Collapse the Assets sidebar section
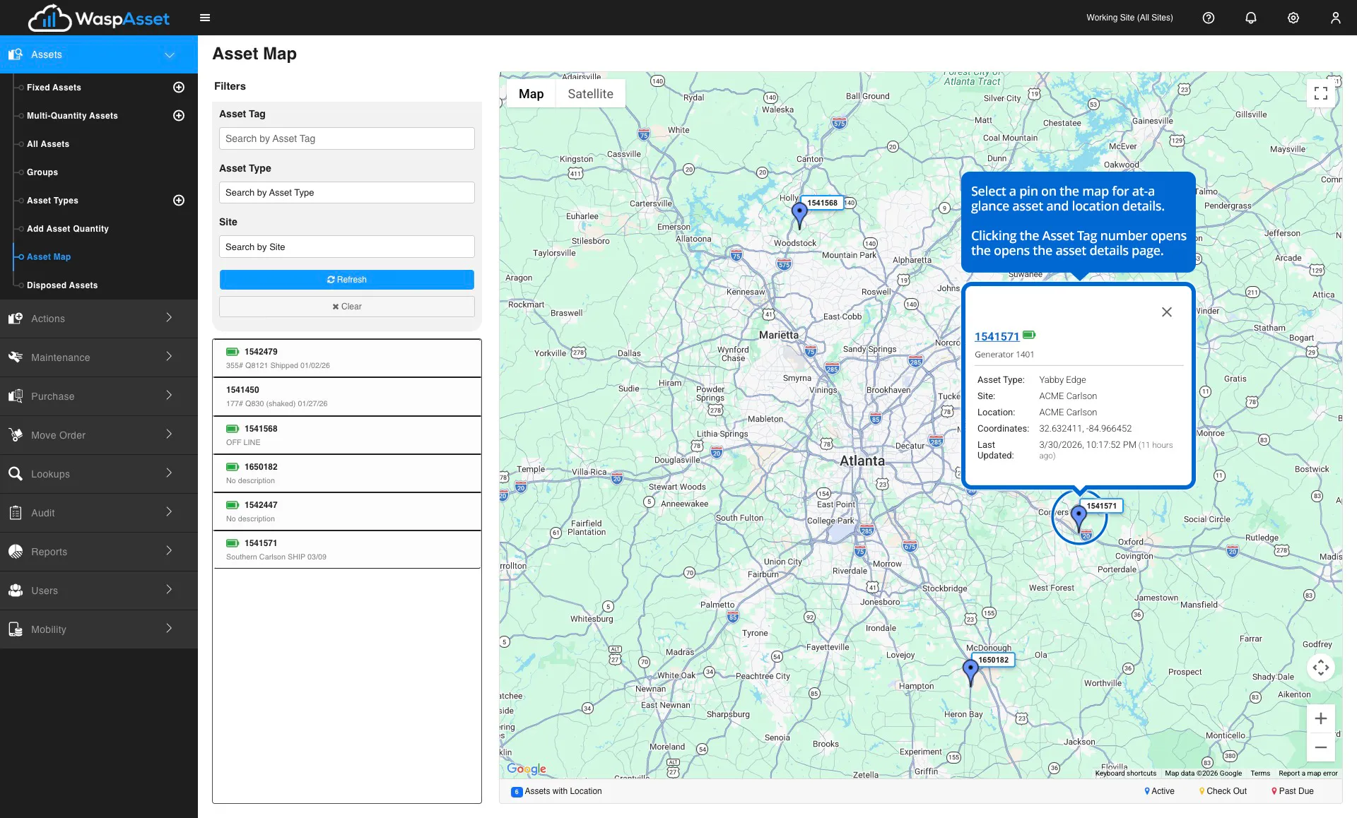This screenshot has width=1357, height=818. click(170, 54)
